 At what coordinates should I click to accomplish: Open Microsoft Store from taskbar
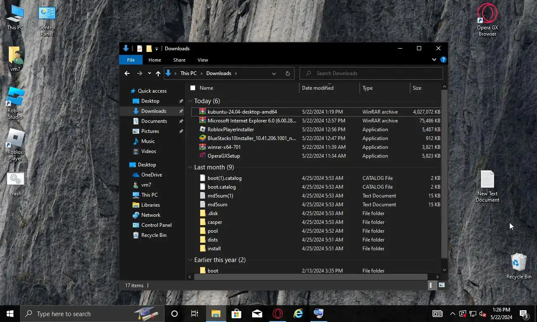237,314
